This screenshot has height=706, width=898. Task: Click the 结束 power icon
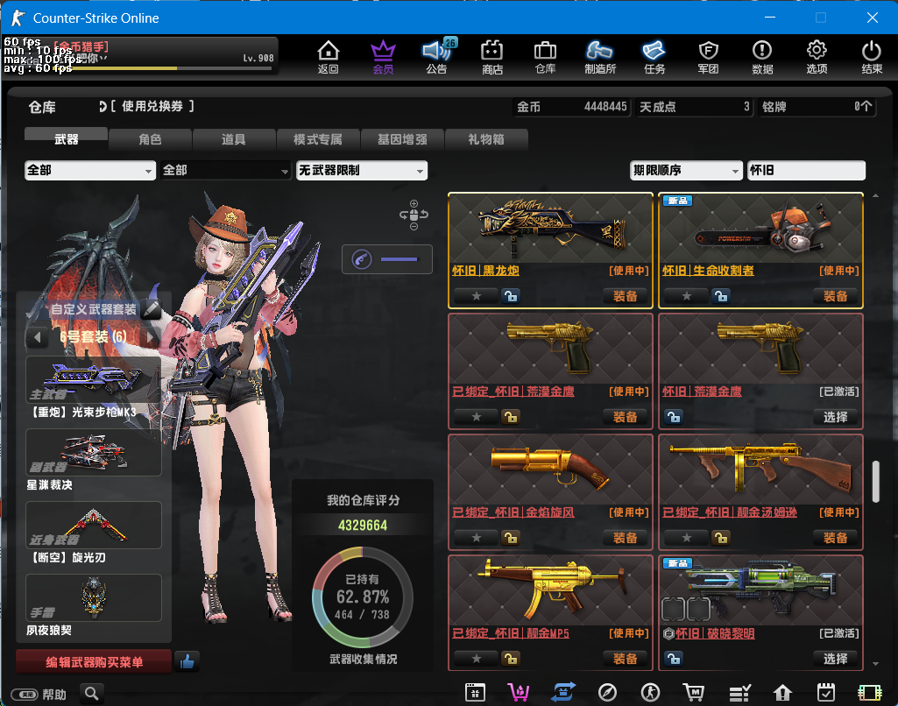click(x=872, y=57)
